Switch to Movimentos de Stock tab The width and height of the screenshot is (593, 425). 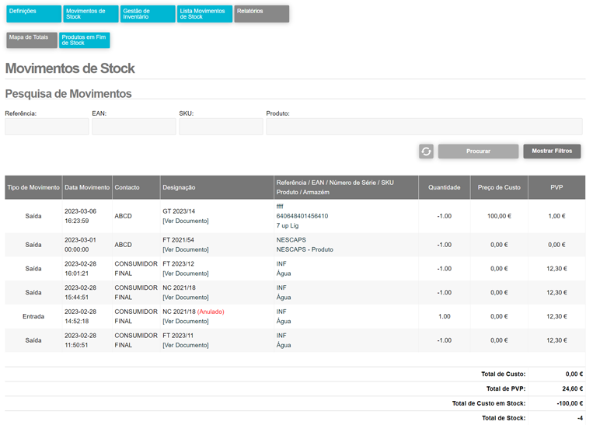(91, 14)
